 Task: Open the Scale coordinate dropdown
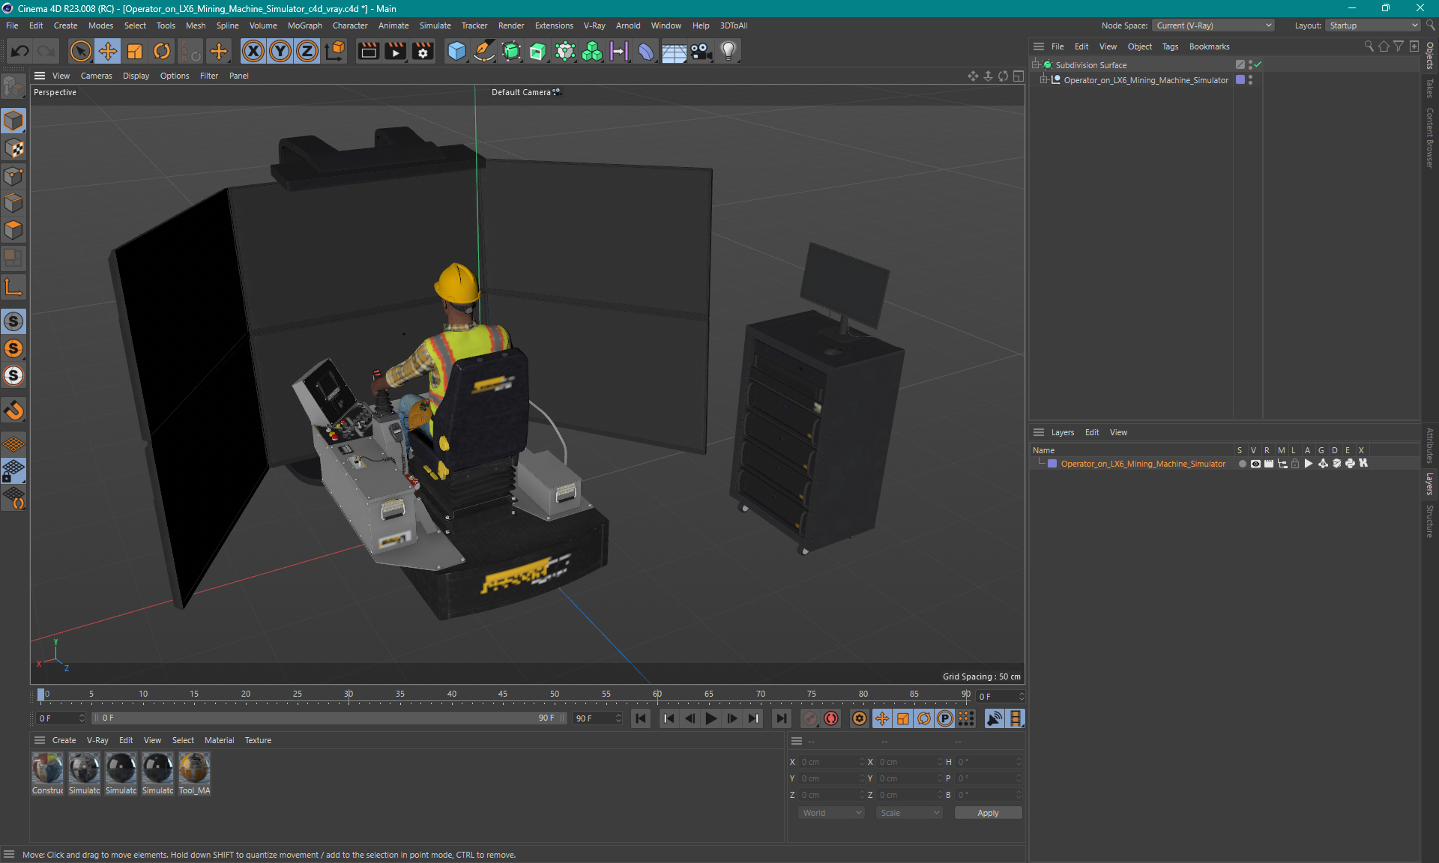click(x=909, y=813)
